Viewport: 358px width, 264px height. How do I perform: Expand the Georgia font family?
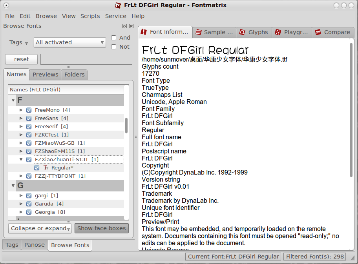point(21,212)
